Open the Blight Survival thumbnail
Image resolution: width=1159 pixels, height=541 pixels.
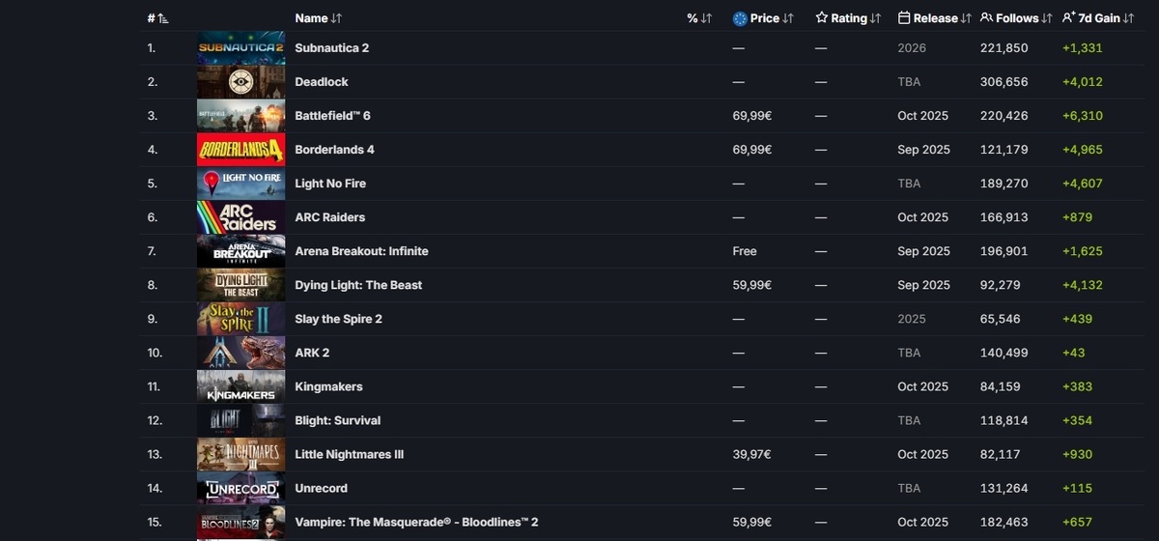[x=240, y=419]
